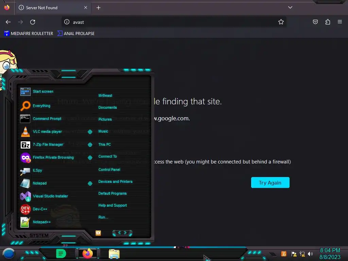Bookmark this page with the star icon

pos(281,22)
